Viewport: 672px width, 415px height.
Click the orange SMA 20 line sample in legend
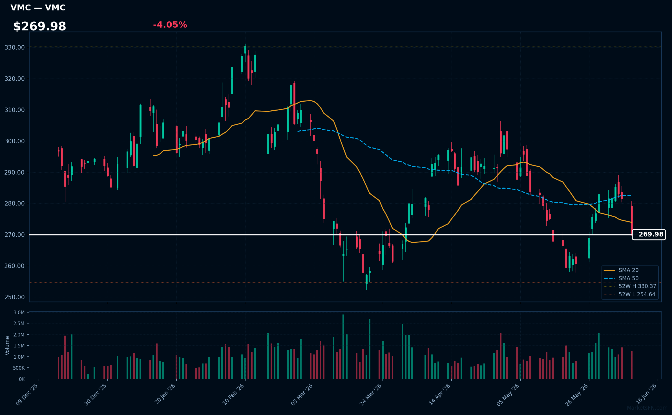coord(609,270)
